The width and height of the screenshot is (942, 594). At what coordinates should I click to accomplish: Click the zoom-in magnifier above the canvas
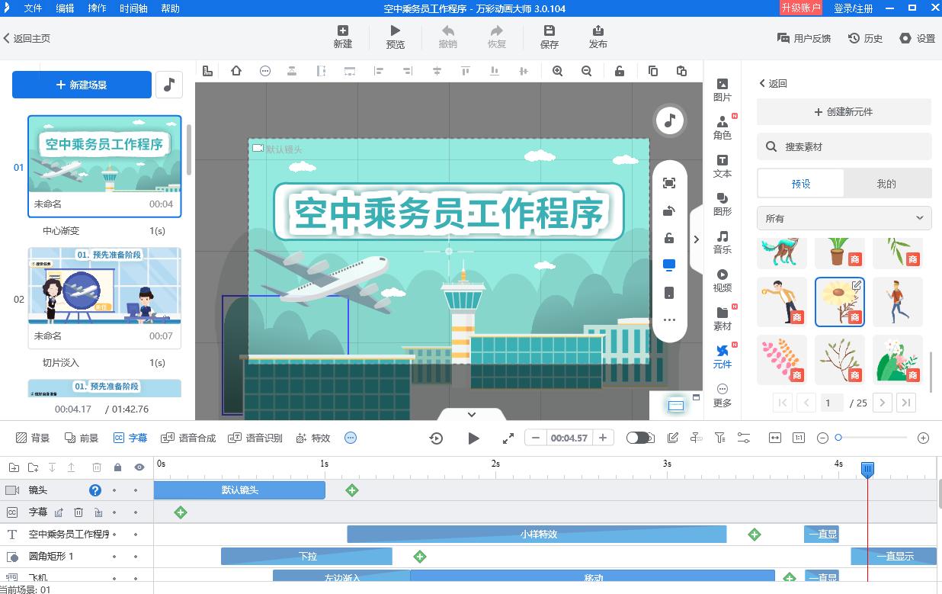click(x=557, y=70)
